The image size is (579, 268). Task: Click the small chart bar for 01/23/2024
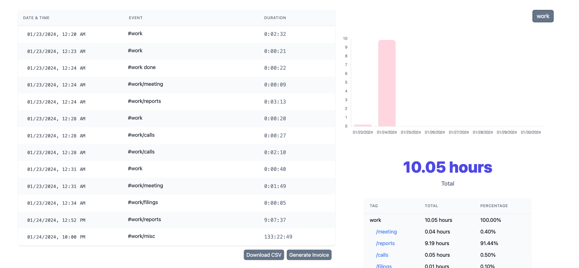point(363,125)
